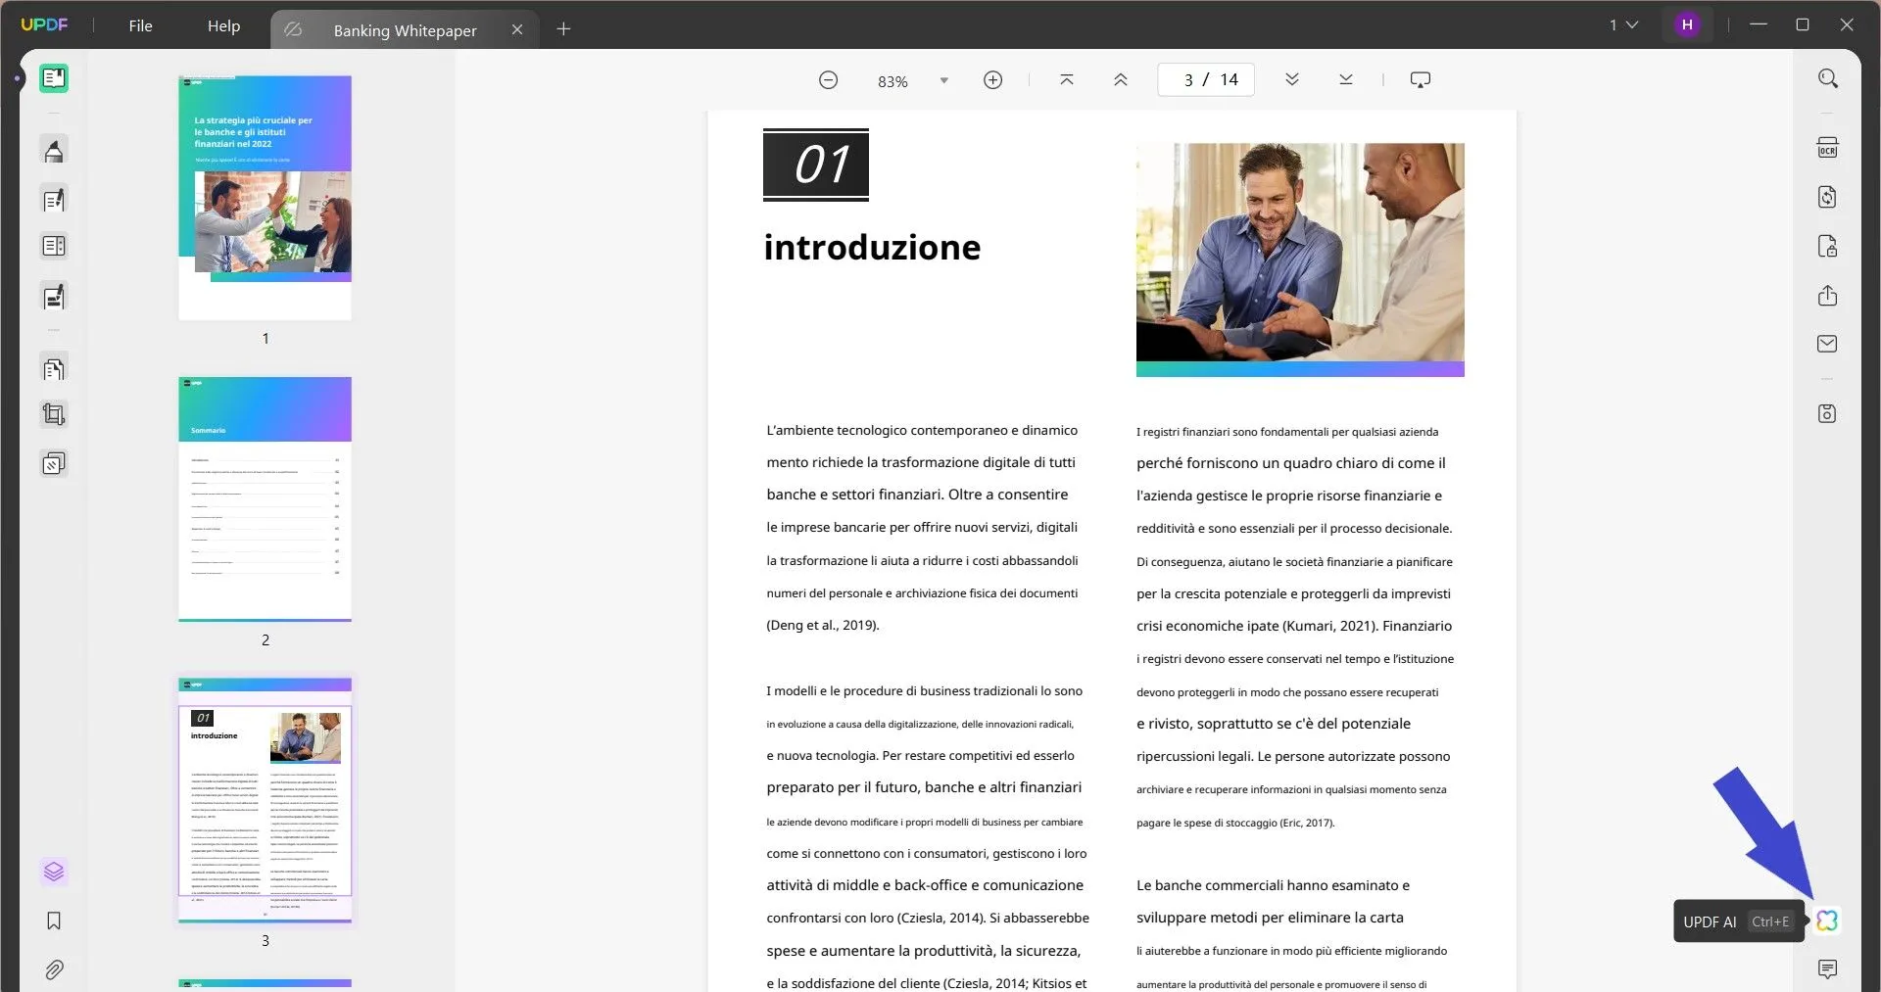1881x992 pixels.
Task: Open the zoom level dropdown
Action: [x=943, y=79]
